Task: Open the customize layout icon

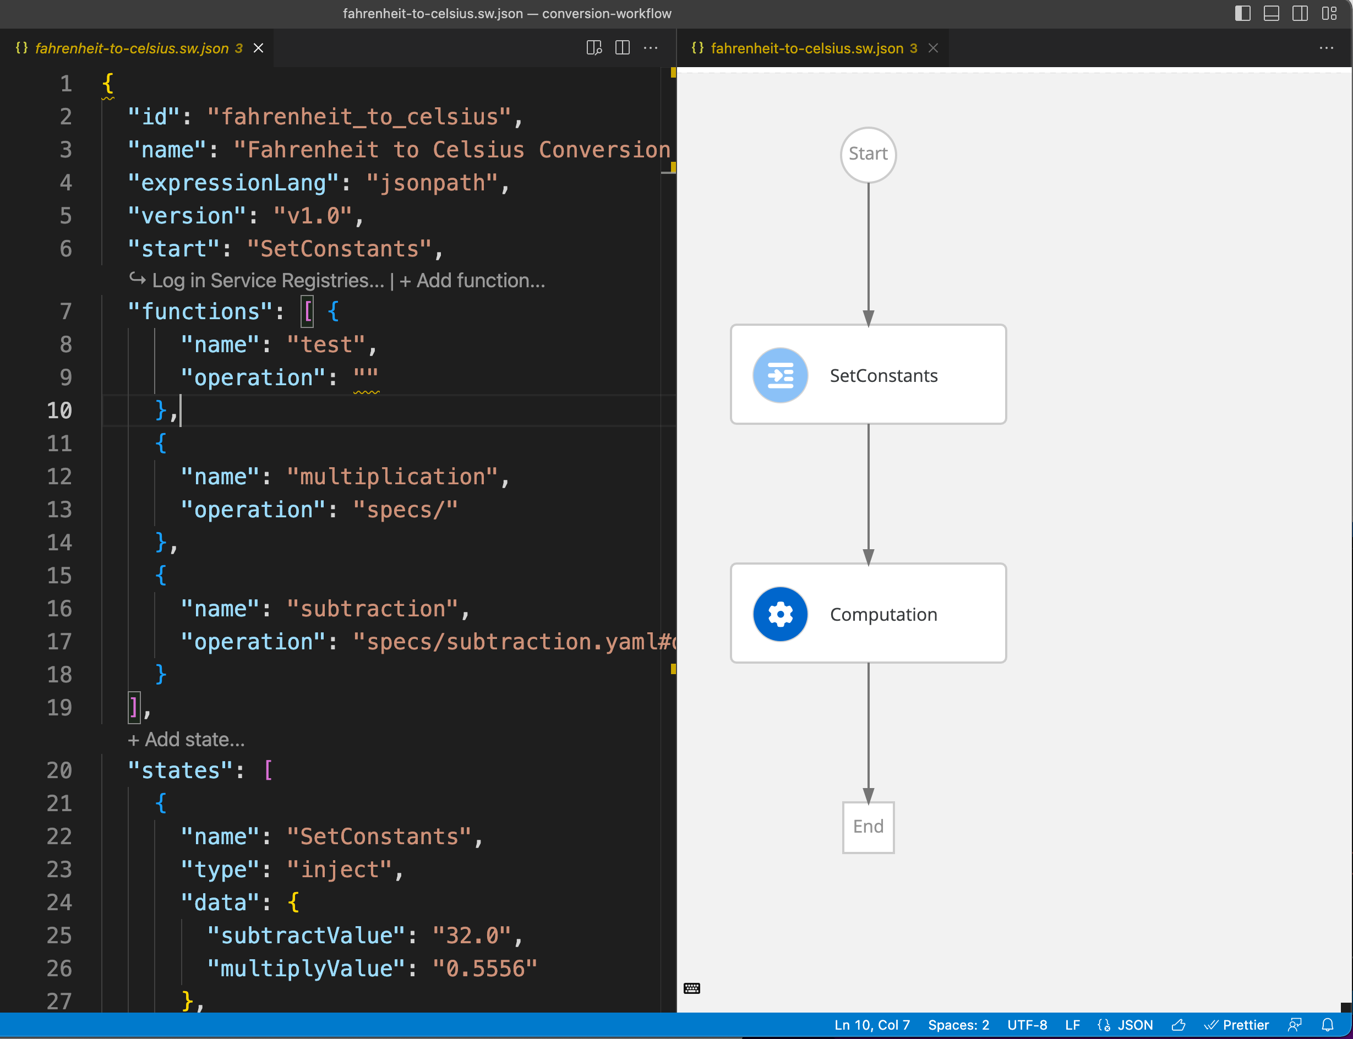Action: point(1328,13)
